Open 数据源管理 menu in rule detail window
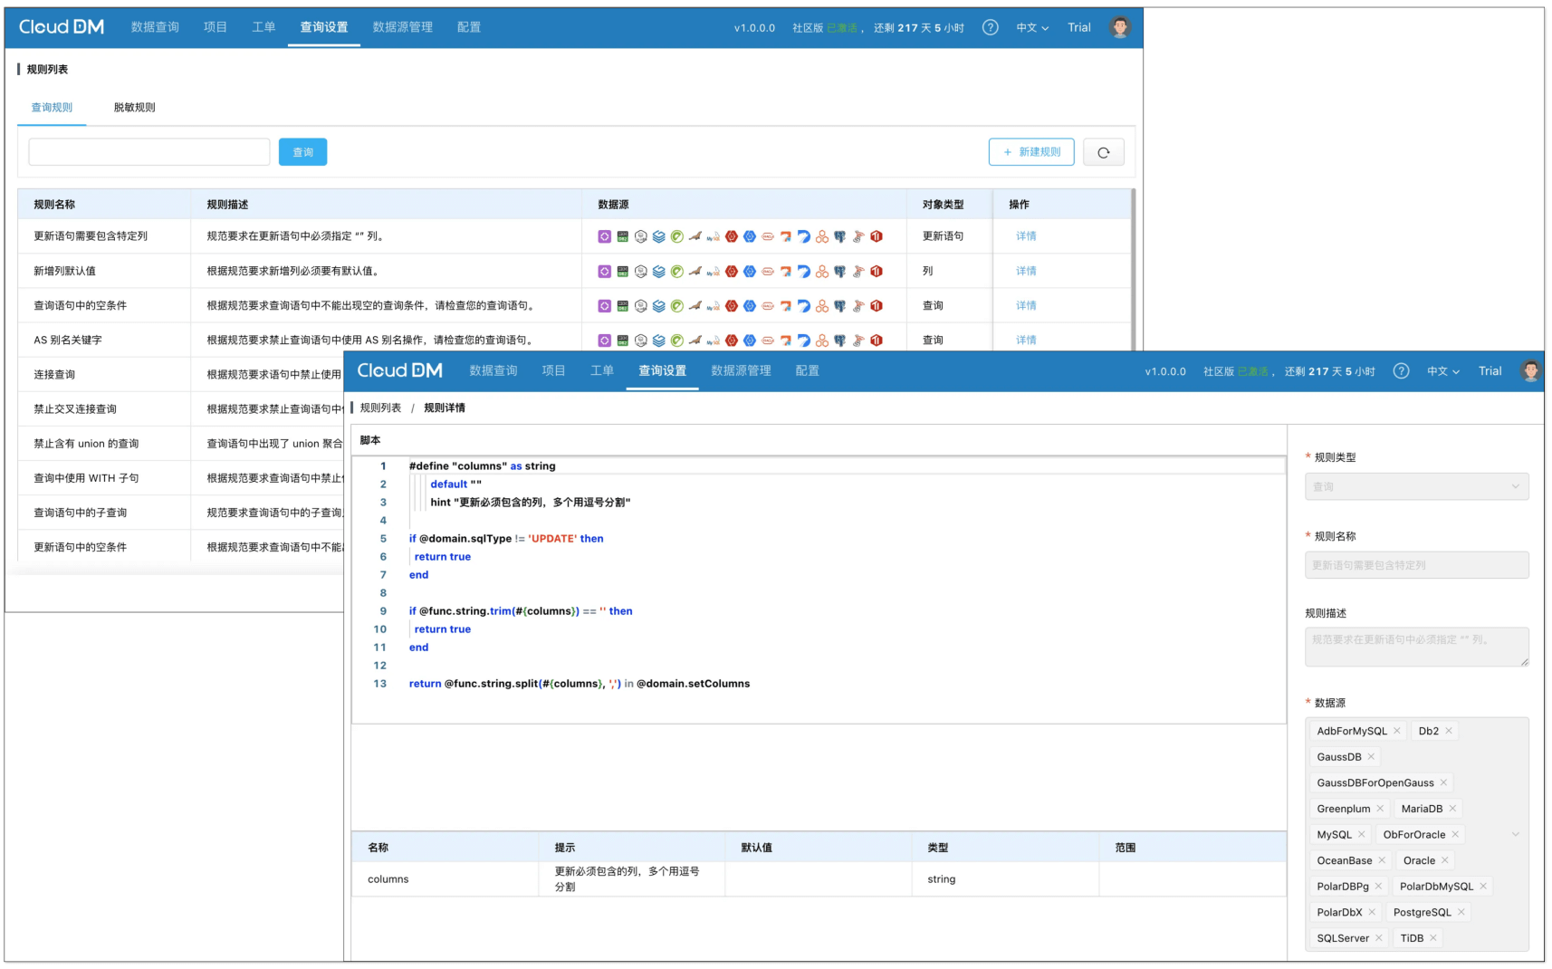 click(741, 371)
